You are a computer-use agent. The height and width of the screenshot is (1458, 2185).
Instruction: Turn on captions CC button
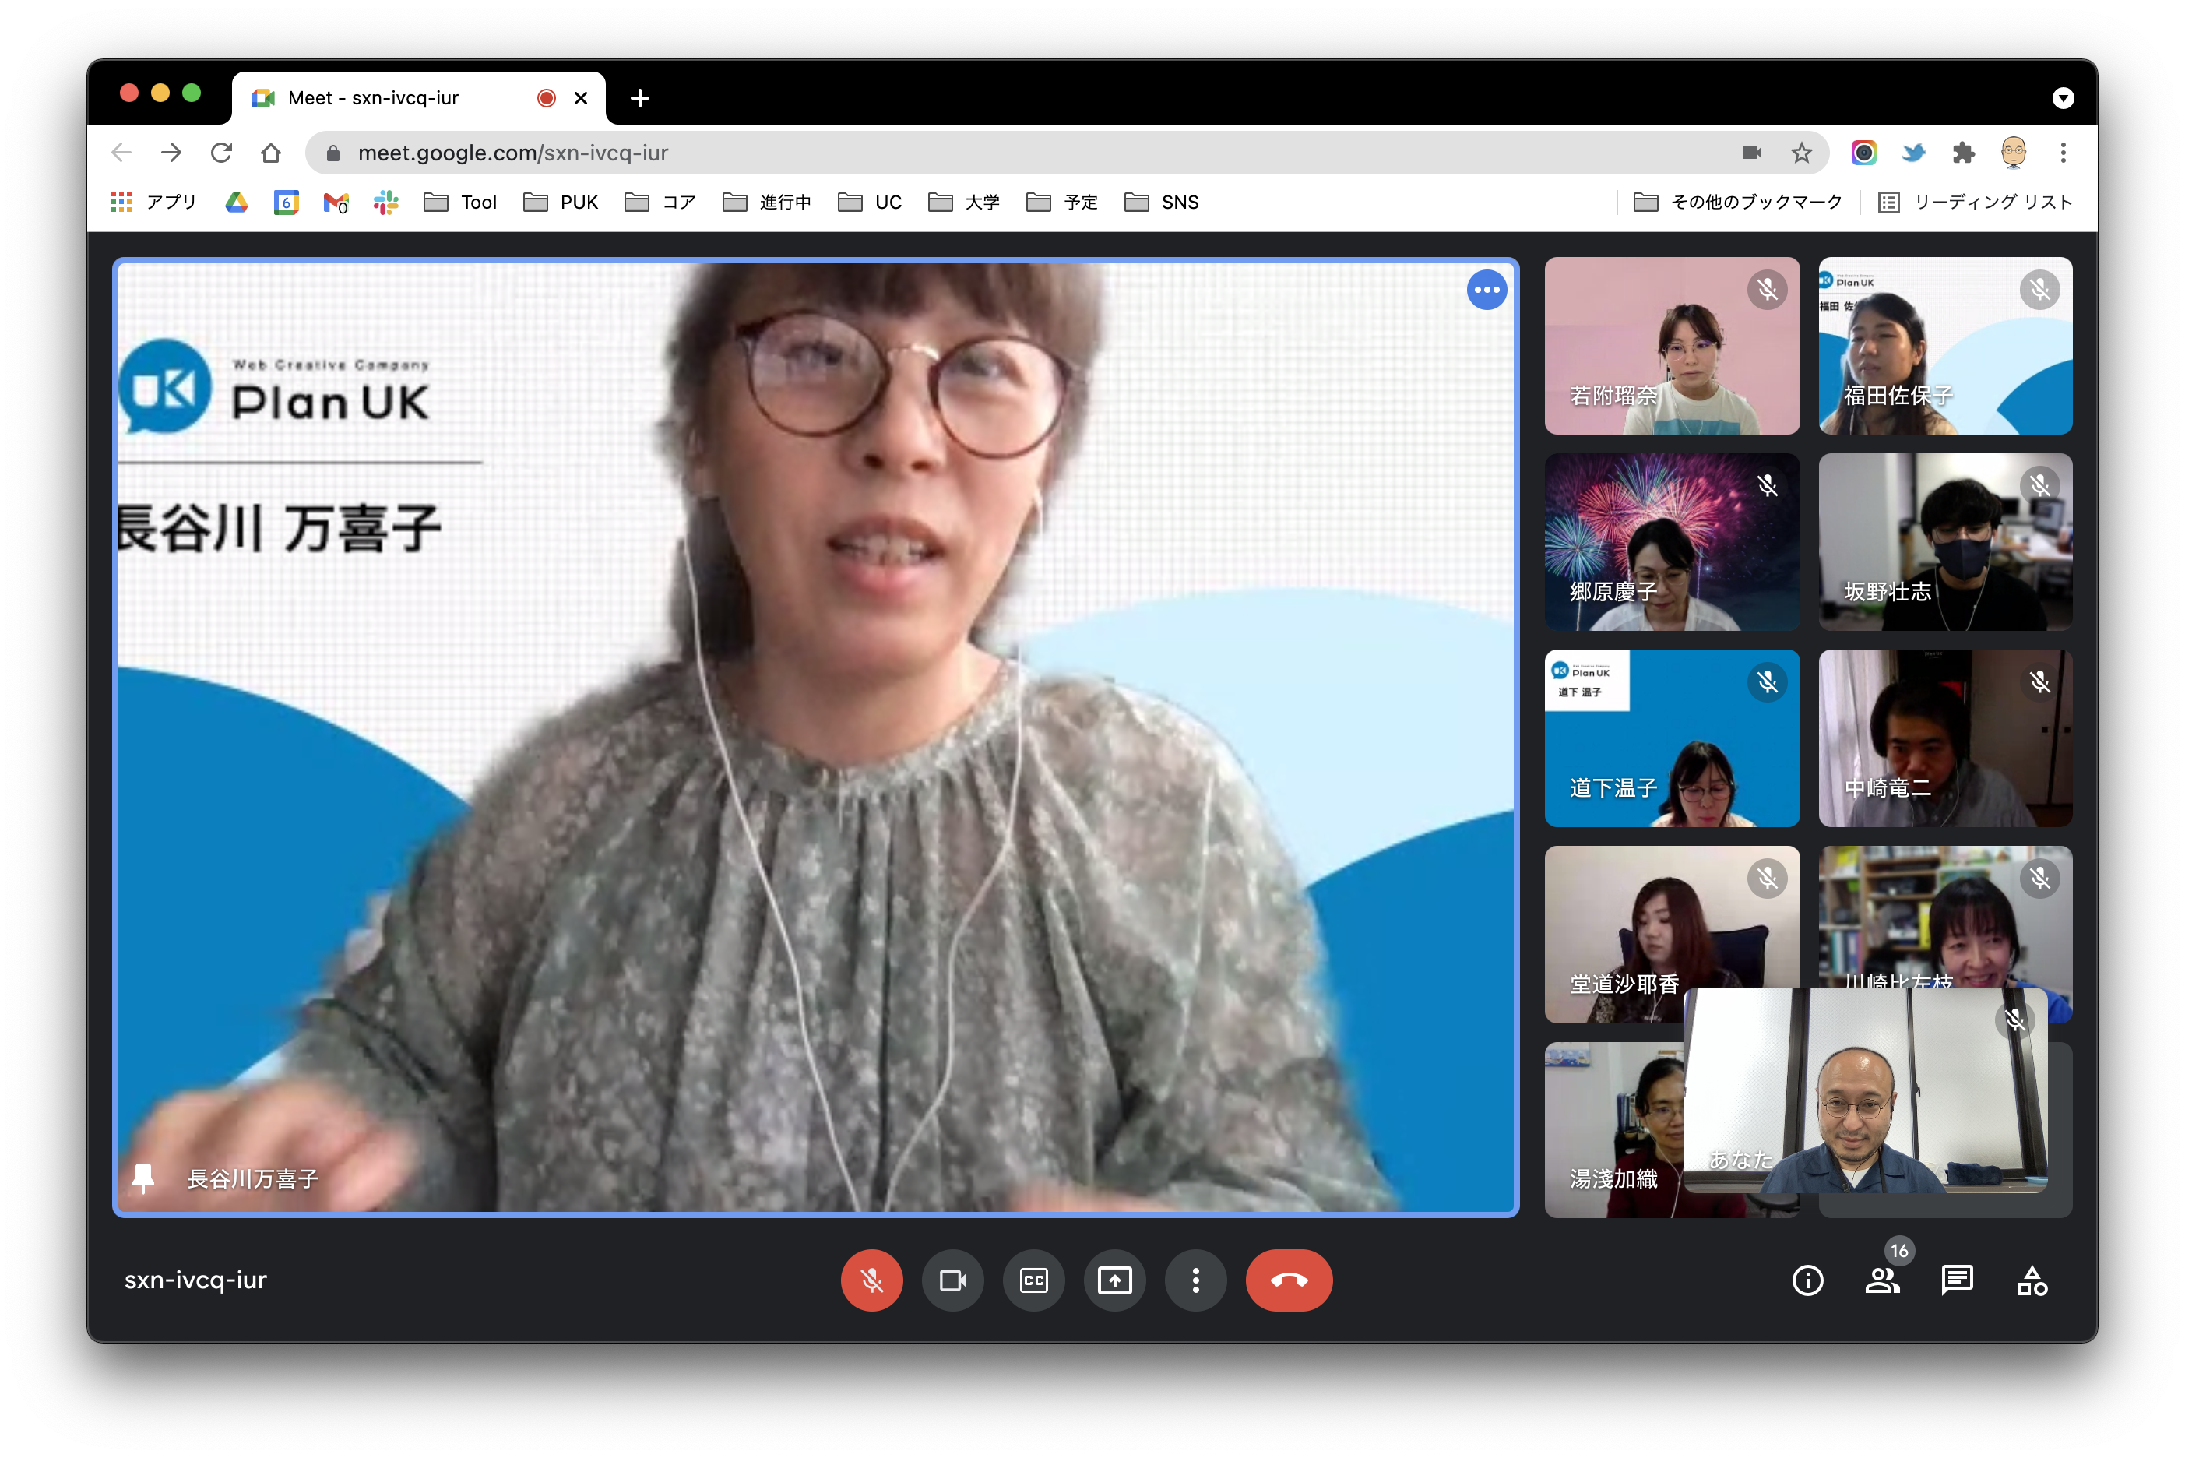tap(1033, 1280)
